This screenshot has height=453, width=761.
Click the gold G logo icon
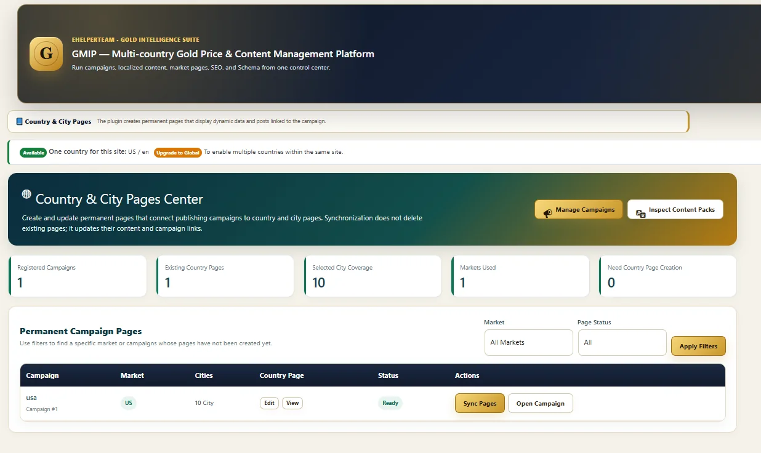[46, 54]
